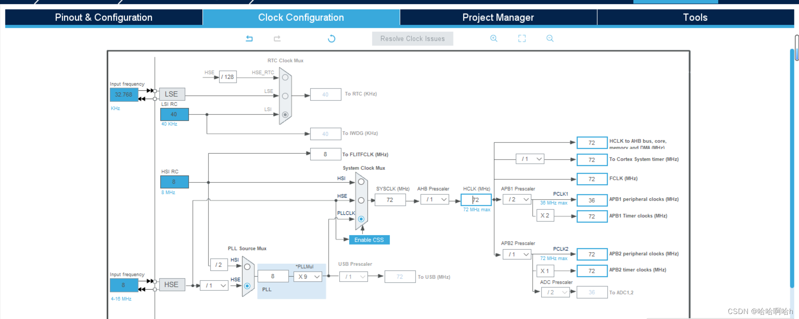Click the fit-to-screen frame icon

point(522,38)
